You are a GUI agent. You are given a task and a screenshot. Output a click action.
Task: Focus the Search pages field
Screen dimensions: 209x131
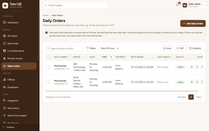(x=76, y=5)
